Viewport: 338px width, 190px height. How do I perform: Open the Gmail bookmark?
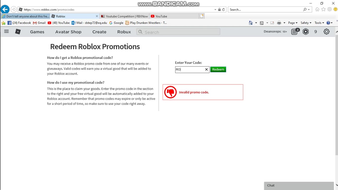tap(39, 23)
